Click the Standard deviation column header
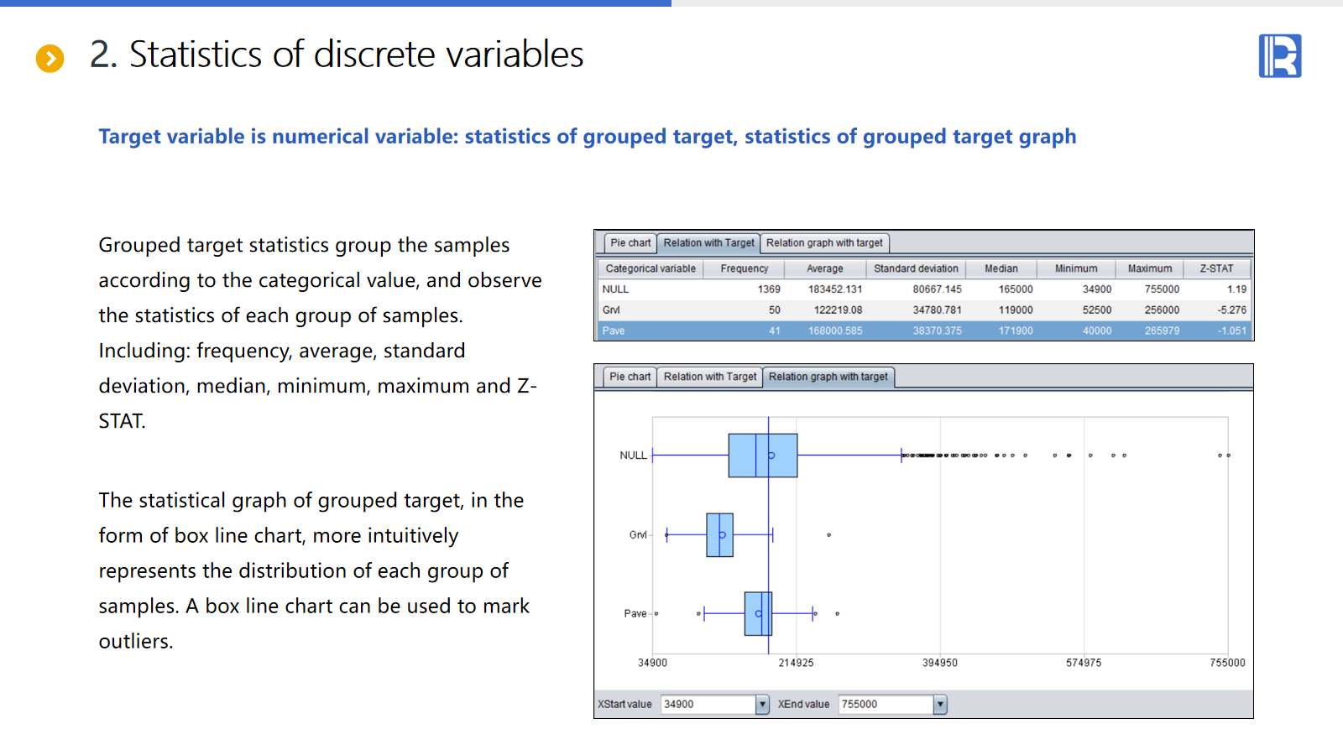The image size is (1343, 755). pos(916,268)
